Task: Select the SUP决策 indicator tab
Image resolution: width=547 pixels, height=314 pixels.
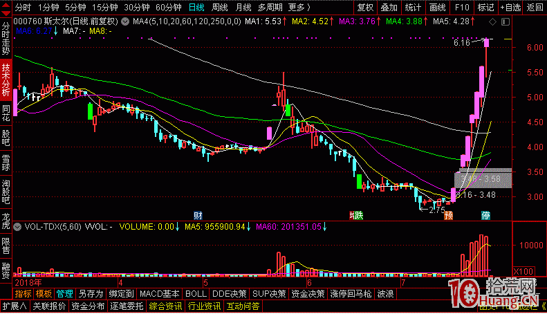Action: 269,294
